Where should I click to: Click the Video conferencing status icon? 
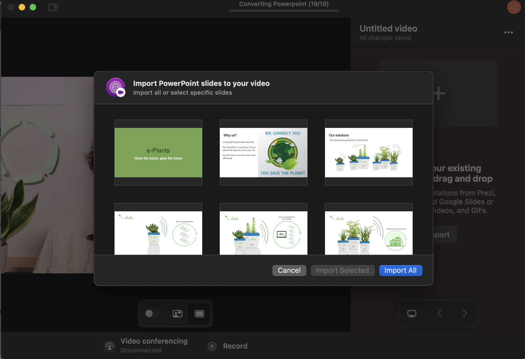[110, 346]
